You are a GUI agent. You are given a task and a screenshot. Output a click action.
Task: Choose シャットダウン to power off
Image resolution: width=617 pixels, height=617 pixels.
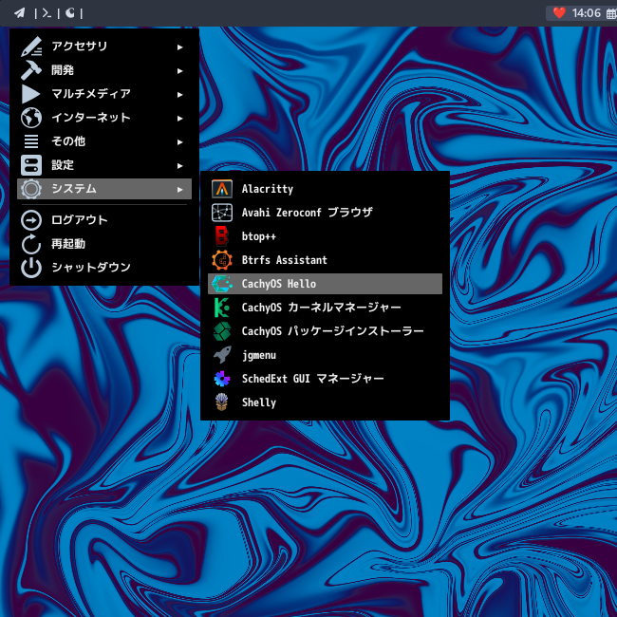(x=104, y=268)
